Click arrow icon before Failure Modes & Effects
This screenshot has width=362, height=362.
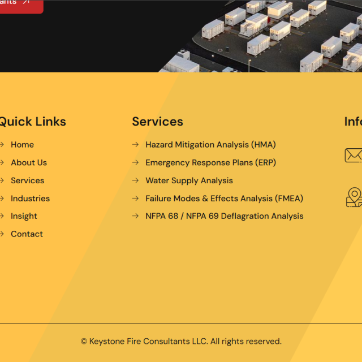click(136, 199)
